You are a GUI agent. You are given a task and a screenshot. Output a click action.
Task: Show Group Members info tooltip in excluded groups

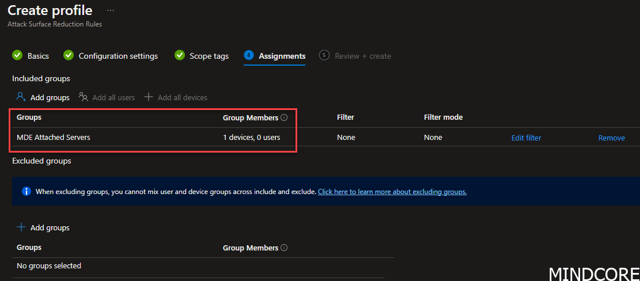(285, 248)
